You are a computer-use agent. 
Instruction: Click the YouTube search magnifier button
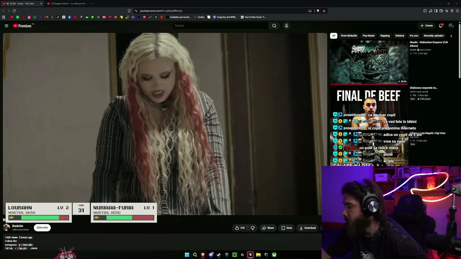pos(274,26)
